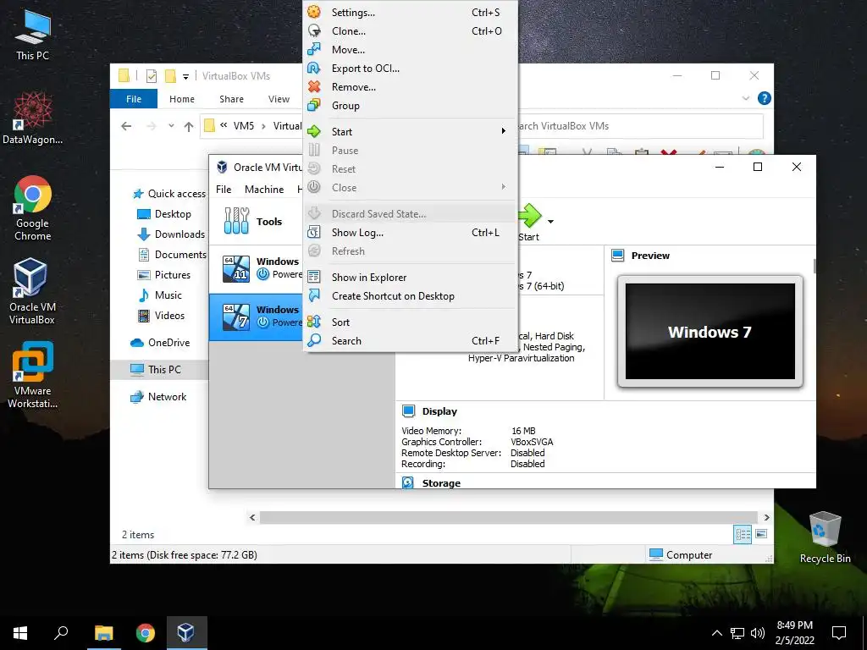Click the orange Settings gear icon

(x=314, y=12)
